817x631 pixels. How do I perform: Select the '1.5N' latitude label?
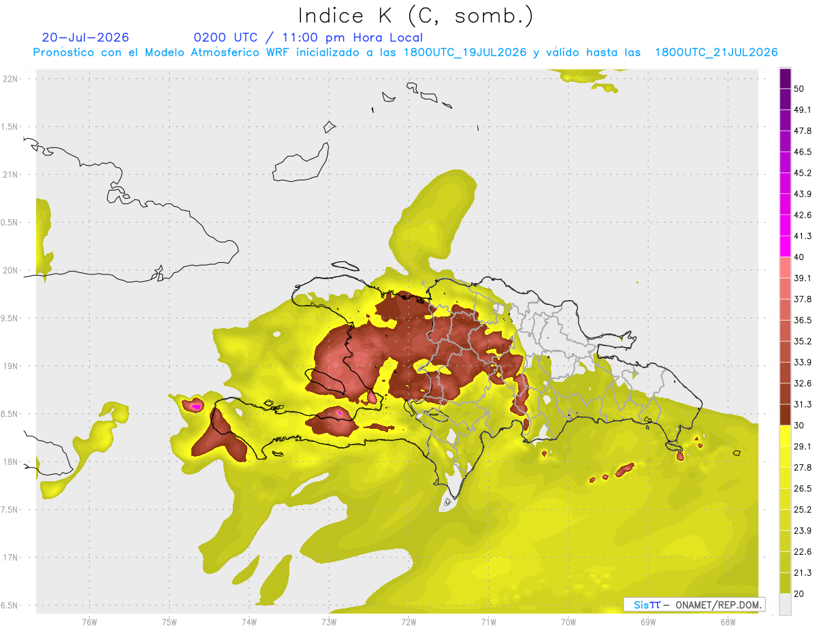[x=10, y=127]
